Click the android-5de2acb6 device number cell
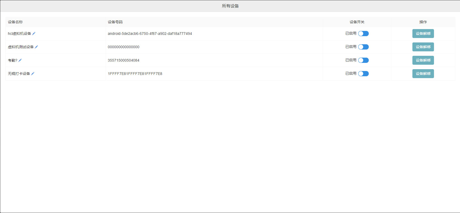The height and width of the screenshot is (213, 460). (x=150, y=34)
